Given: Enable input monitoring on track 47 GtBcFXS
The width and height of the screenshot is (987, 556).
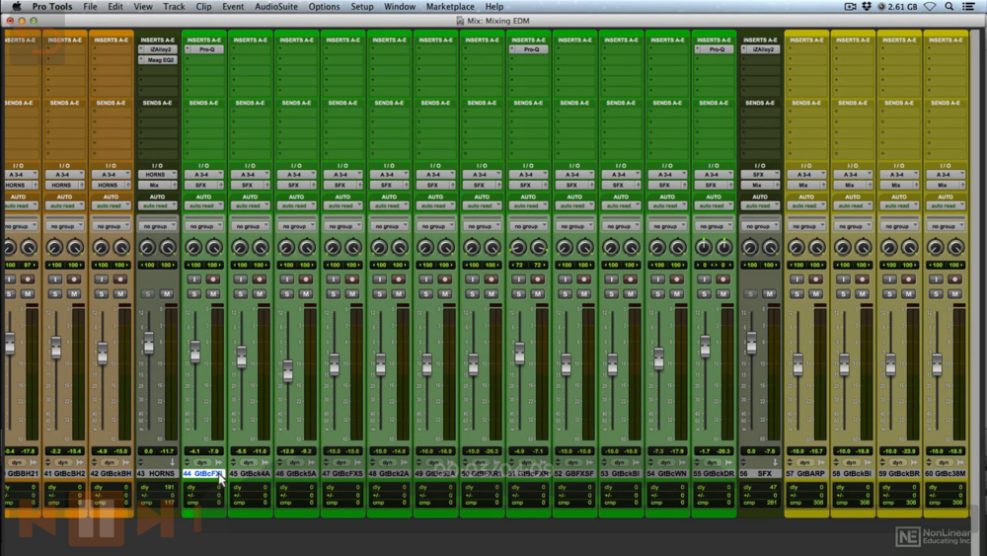Looking at the screenshot, I should tap(333, 278).
